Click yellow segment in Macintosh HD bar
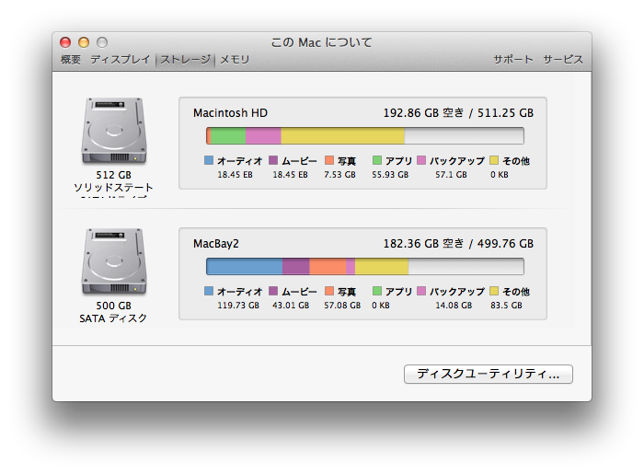Image resolution: width=644 pixels, height=474 pixels. pos(342,135)
